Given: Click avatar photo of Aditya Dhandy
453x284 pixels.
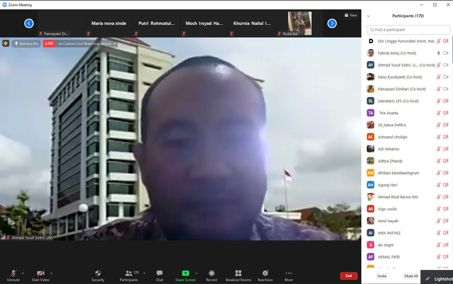Looking at the screenshot, I should (x=371, y=161).
